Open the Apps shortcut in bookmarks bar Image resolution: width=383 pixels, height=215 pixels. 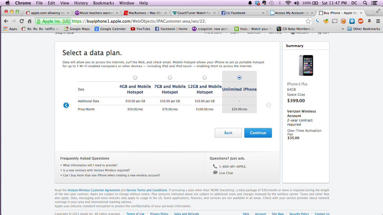click(10, 29)
